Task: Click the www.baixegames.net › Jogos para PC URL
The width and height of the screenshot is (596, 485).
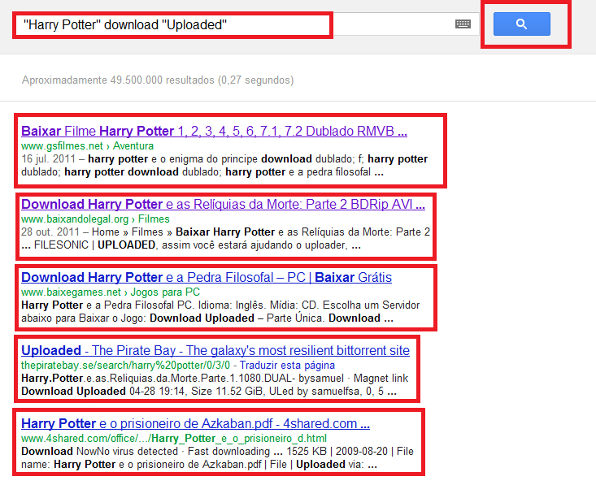Action: [111, 292]
